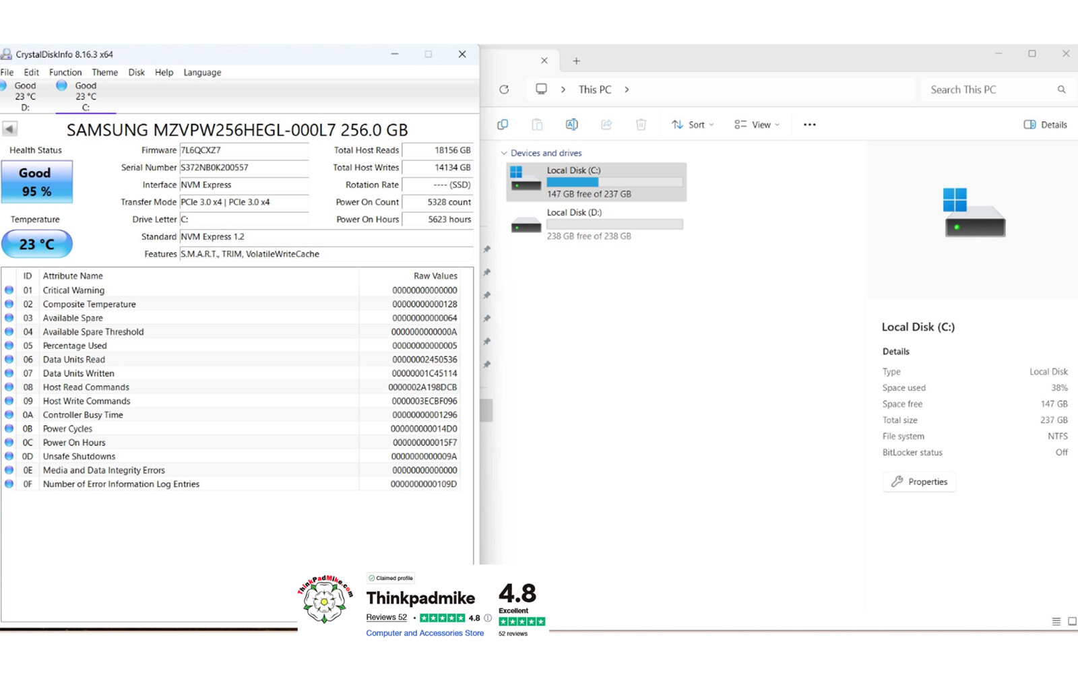Click the Power On Hours value

point(437,219)
